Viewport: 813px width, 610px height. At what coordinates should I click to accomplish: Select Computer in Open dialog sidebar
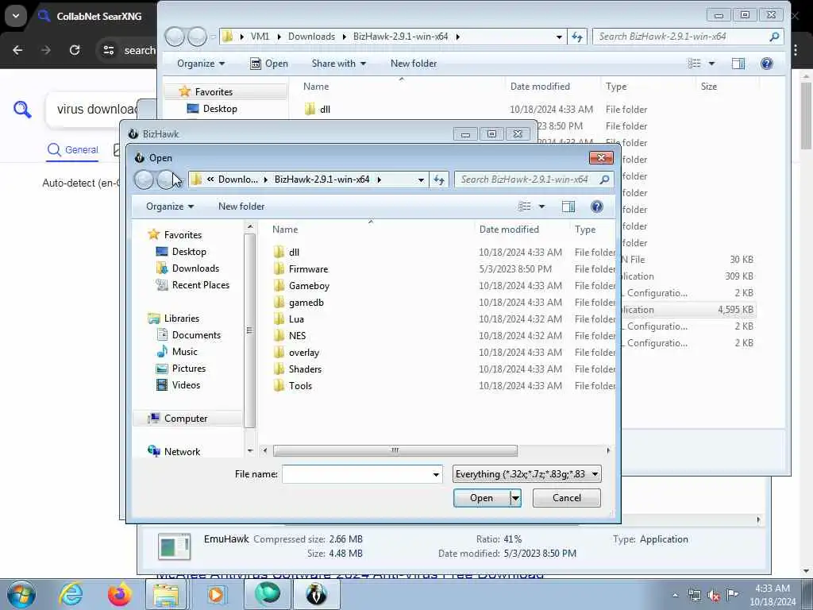(186, 418)
